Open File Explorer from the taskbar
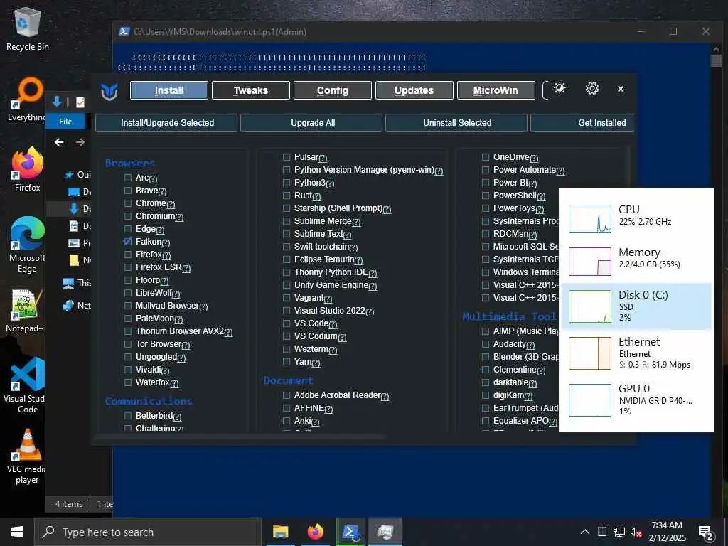Image resolution: width=728 pixels, height=546 pixels. pyautogui.click(x=280, y=532)
